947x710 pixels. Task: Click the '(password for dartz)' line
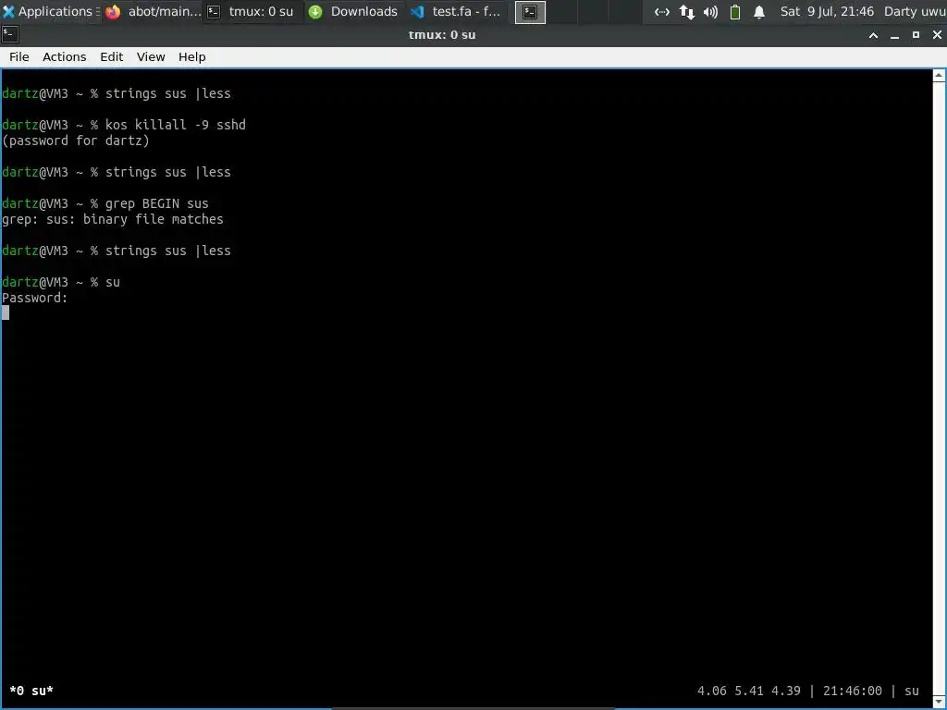tap(76, 141)
